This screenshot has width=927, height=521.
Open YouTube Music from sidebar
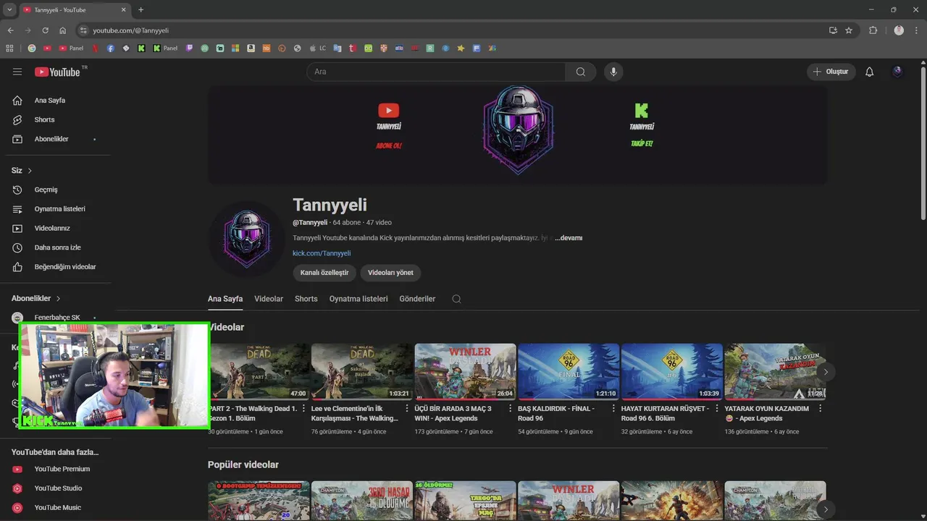click(x=58, y=507)
